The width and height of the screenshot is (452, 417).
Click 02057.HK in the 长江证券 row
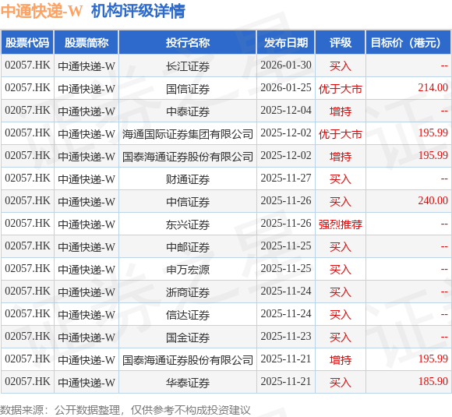pos(27,65)
